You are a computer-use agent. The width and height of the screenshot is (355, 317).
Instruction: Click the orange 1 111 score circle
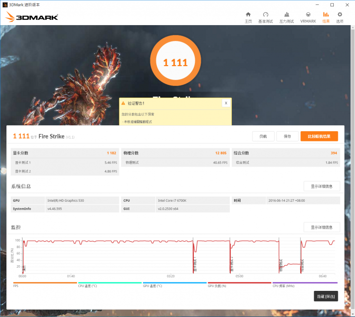coord(176,61)
